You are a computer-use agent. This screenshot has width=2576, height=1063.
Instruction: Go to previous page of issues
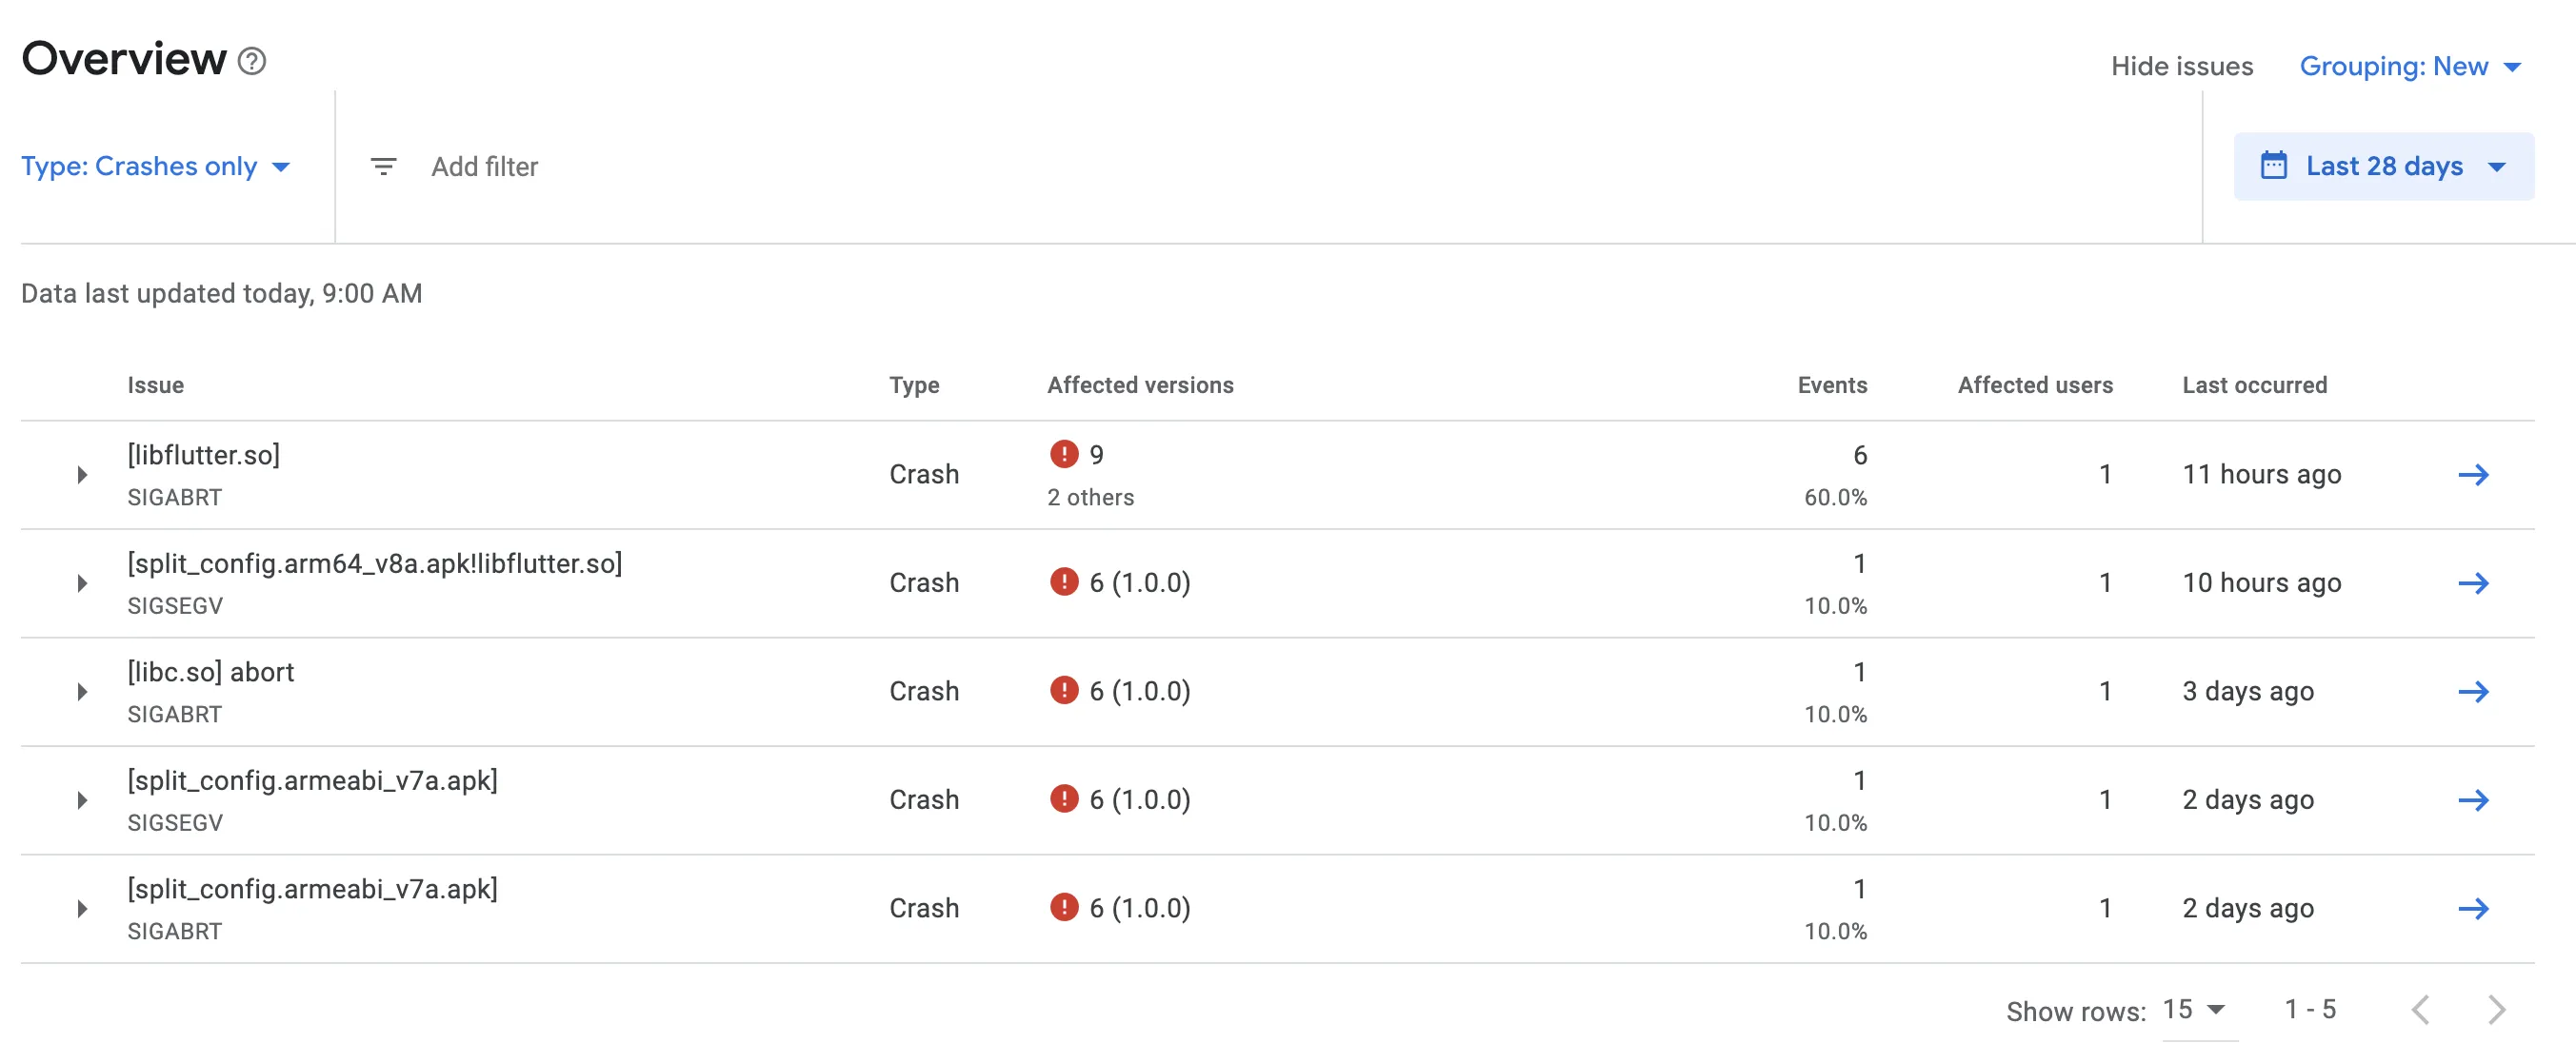(x=2420, y=1010)
